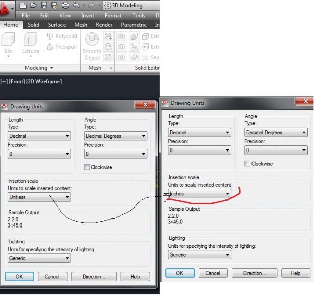Open Angle Precision dropdown in left dialog
This screenshot has height=302, width=315.
click(x=115, y=154)
